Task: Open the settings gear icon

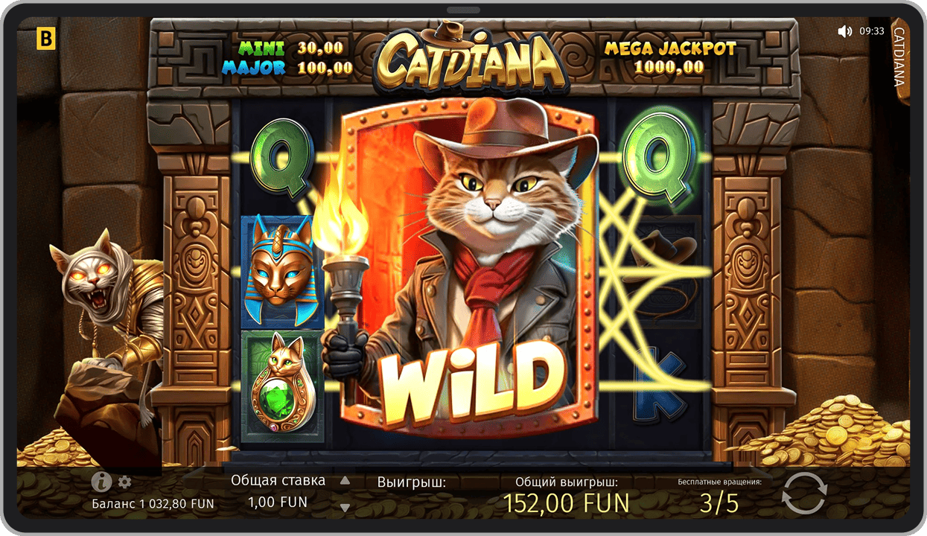Action: [124, 482]
